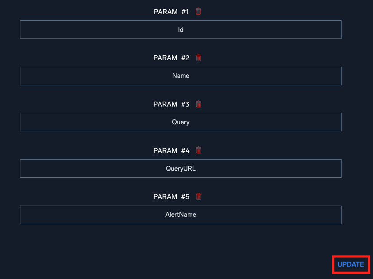Viewport: 373px width, 279px height.
Task: Discard the AlertName parameter
Action: coord(199,196)
